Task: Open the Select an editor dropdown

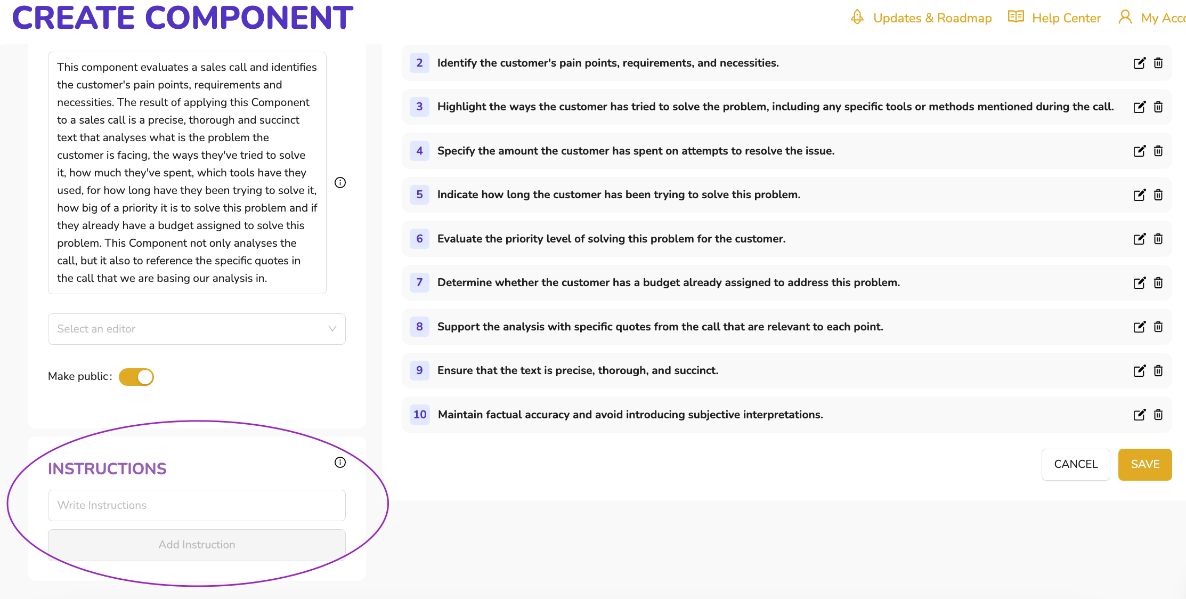Action: [x=197, y=329]
